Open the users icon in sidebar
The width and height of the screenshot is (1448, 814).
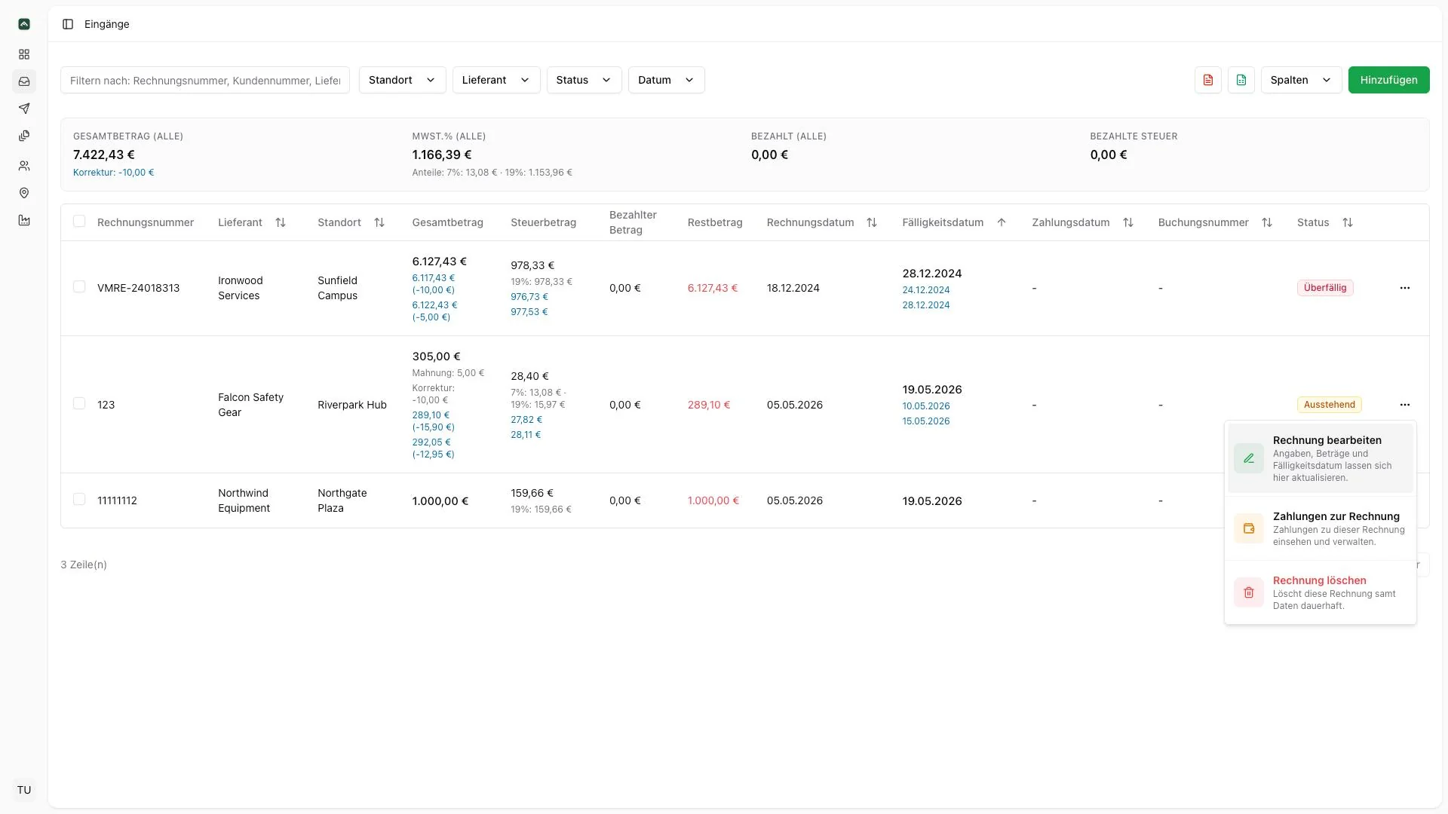pos(24,166)
